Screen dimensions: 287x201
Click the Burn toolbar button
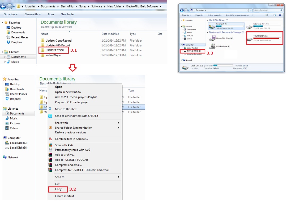pos(51,14)
